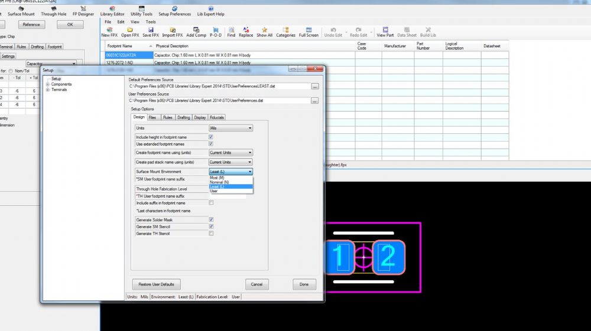Open the Units dropdown
Image resolution: width=591 pixels, height=331 pixels.
tap(231, 128)
